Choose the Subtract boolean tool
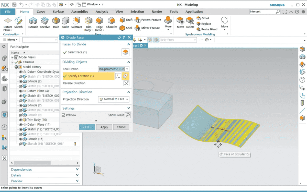 76,23
